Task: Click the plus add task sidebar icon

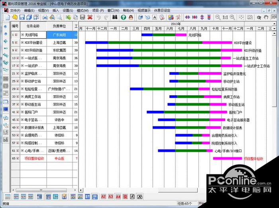Action: tap(6, 41)
